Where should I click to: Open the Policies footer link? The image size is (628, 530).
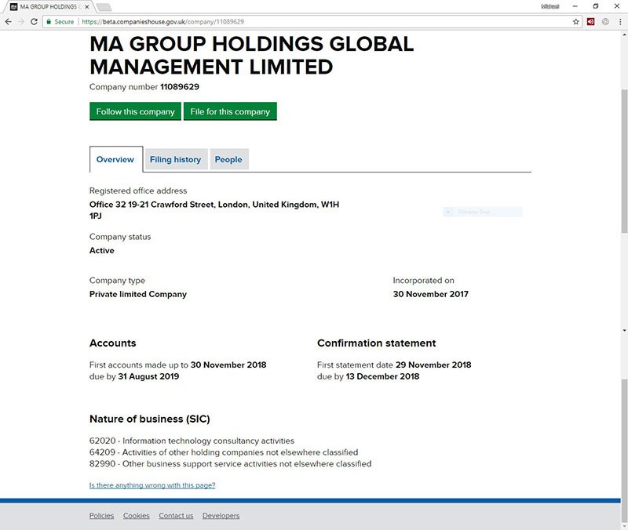click(x=101, y=516)
